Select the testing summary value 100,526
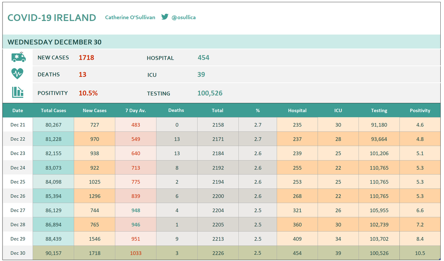Image resolution: width=444 pixels, height=261 pixels. click(210, 93)
